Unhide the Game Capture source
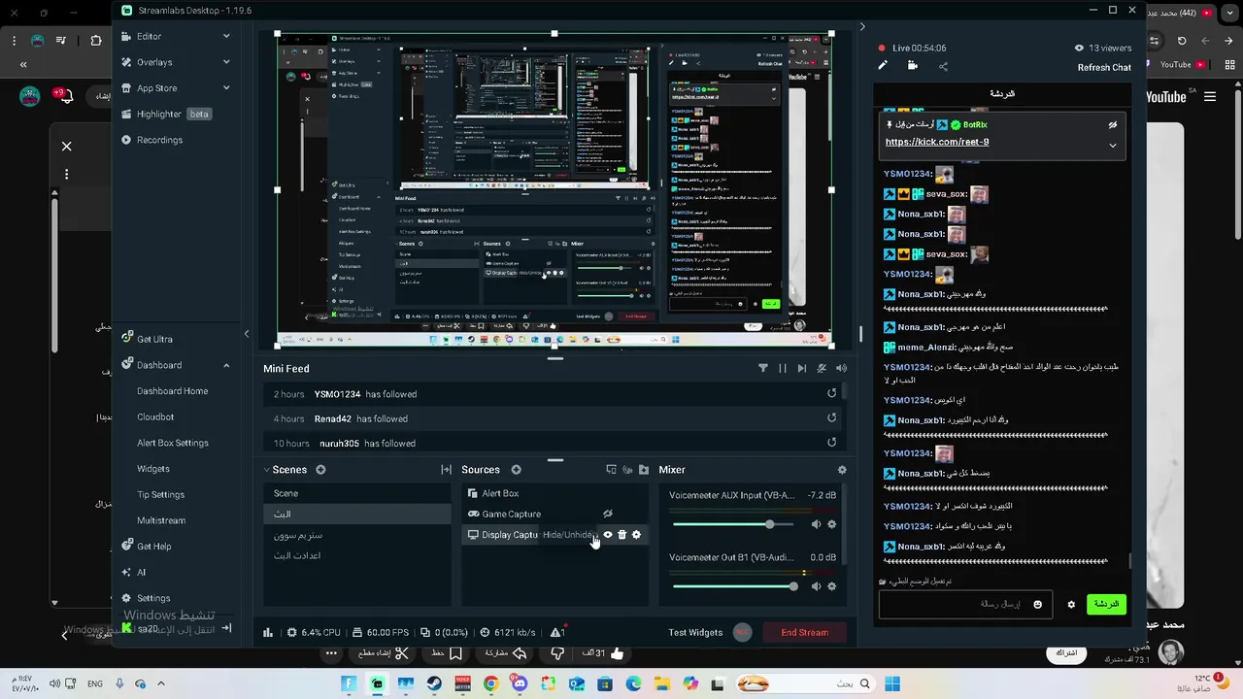1243x699 pixels. pos(608,514)
